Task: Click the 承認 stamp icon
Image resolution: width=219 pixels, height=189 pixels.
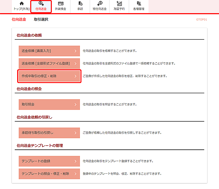Action: [80, 4]
